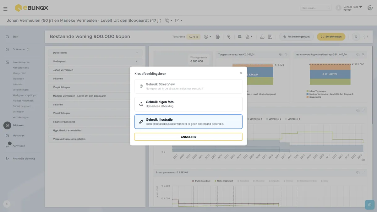The image size is (377, 212).
Task: Click the curly braces icon
Action: tap(366, 37)
